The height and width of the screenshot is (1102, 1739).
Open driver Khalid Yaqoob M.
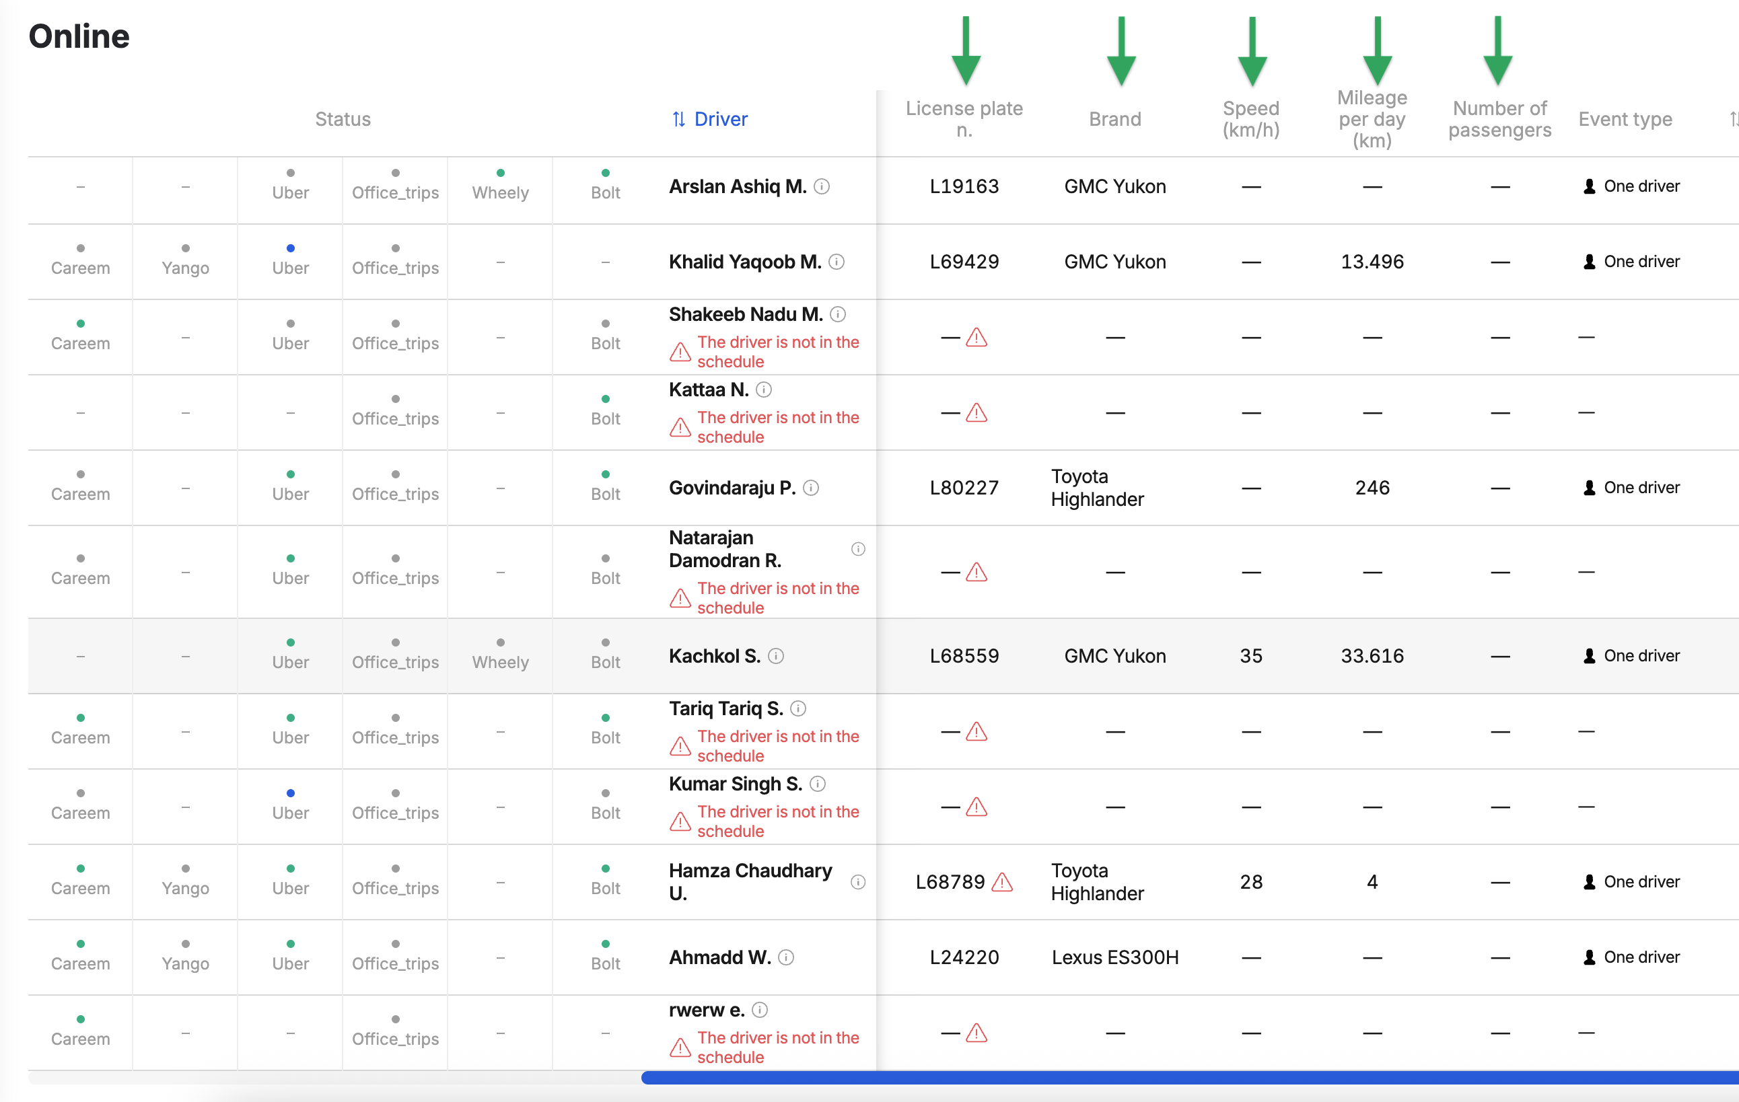[744, 262]
